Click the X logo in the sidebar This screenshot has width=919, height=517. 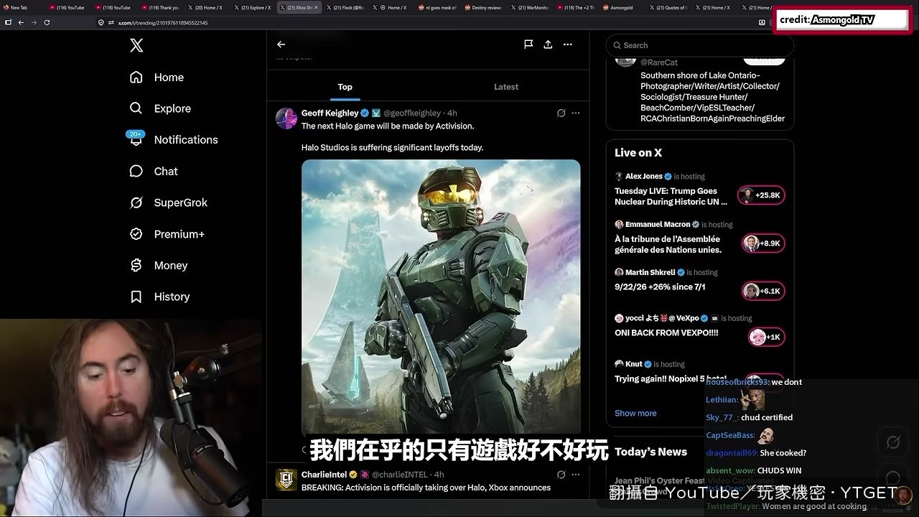[136, 46]
